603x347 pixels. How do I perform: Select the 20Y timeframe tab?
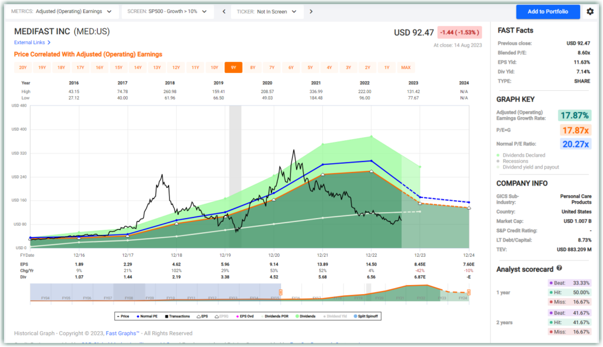point(23,67)
